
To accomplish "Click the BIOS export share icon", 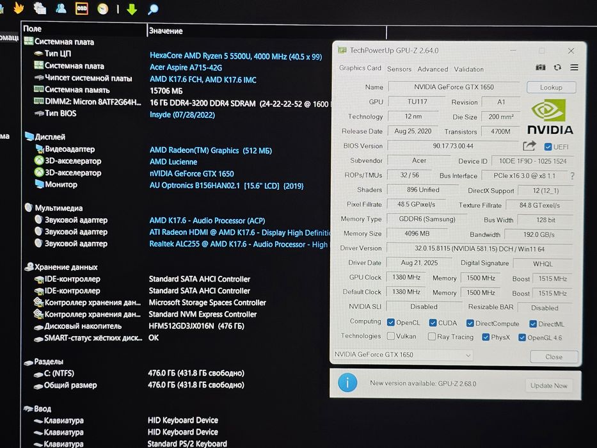I will pos(529,146).
